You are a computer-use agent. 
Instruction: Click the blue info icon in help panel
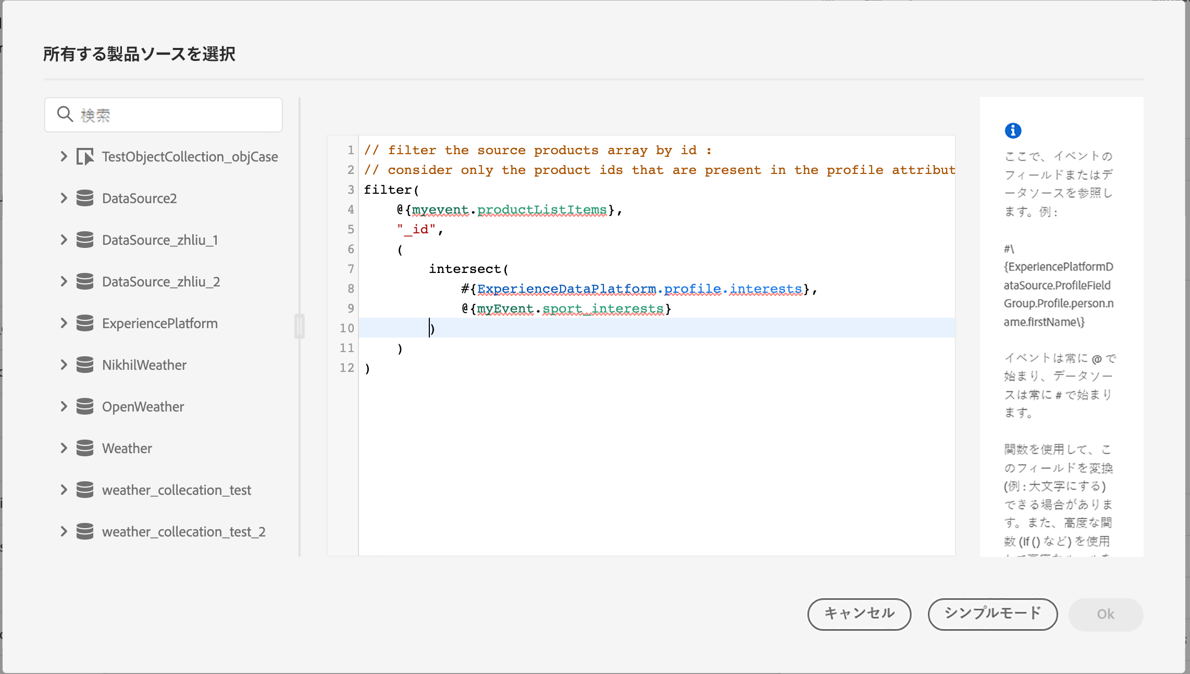click(1013, 131)
